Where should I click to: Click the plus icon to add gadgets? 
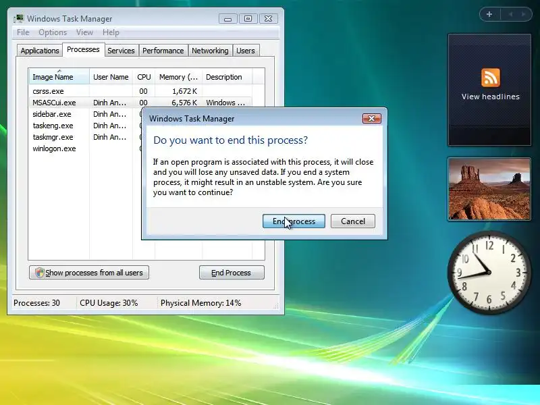(489, 14)
